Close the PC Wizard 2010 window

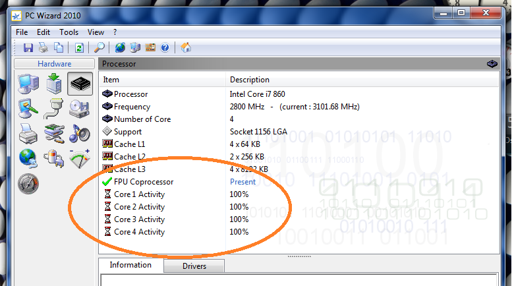[x=486, y=13]
